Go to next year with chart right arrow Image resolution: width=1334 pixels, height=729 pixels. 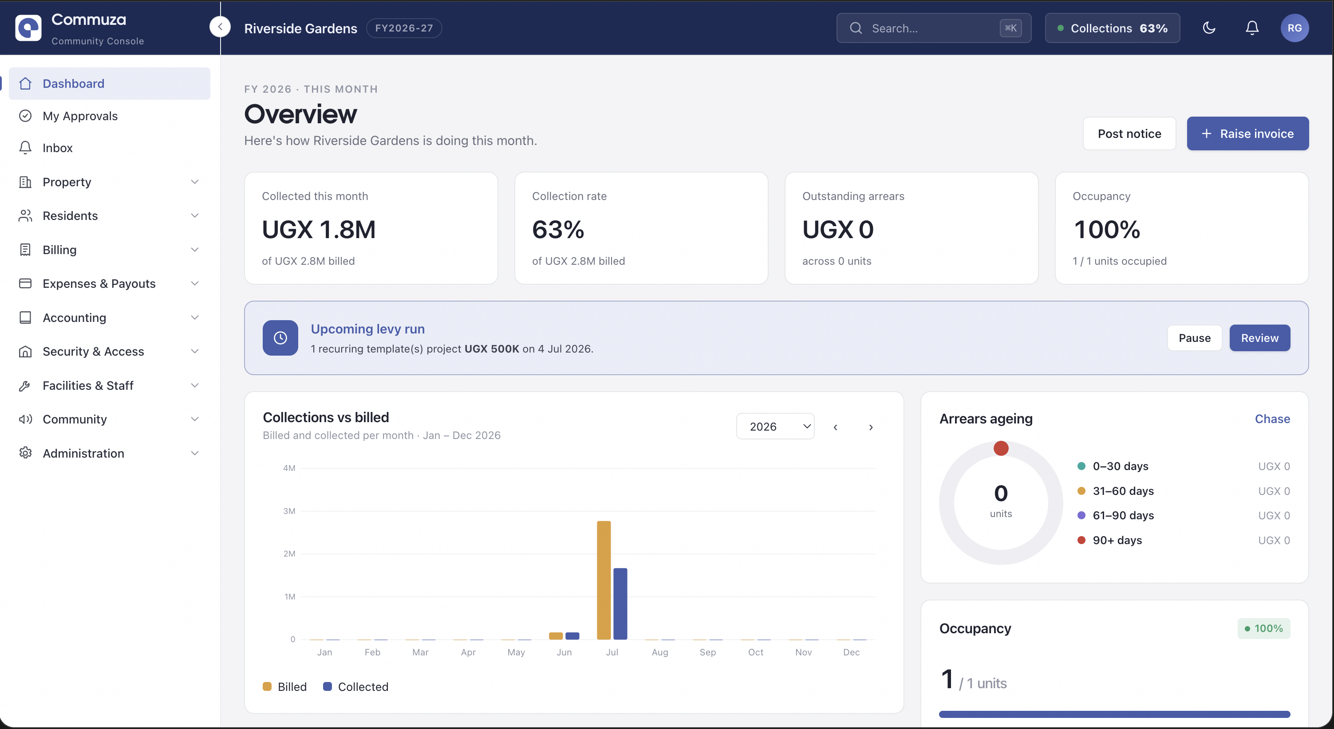[871, 427]
